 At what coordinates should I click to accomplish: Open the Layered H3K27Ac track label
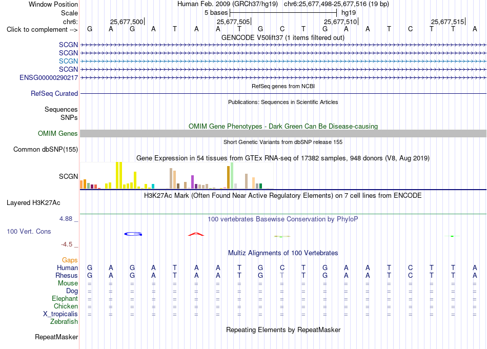click(x=33, y=203)
